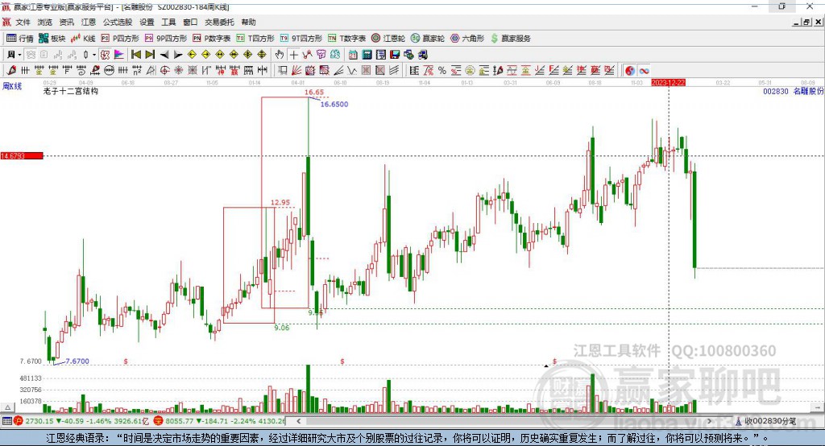Open the 文件 menu
Screen dimensions: 825x446
point(23,22)
